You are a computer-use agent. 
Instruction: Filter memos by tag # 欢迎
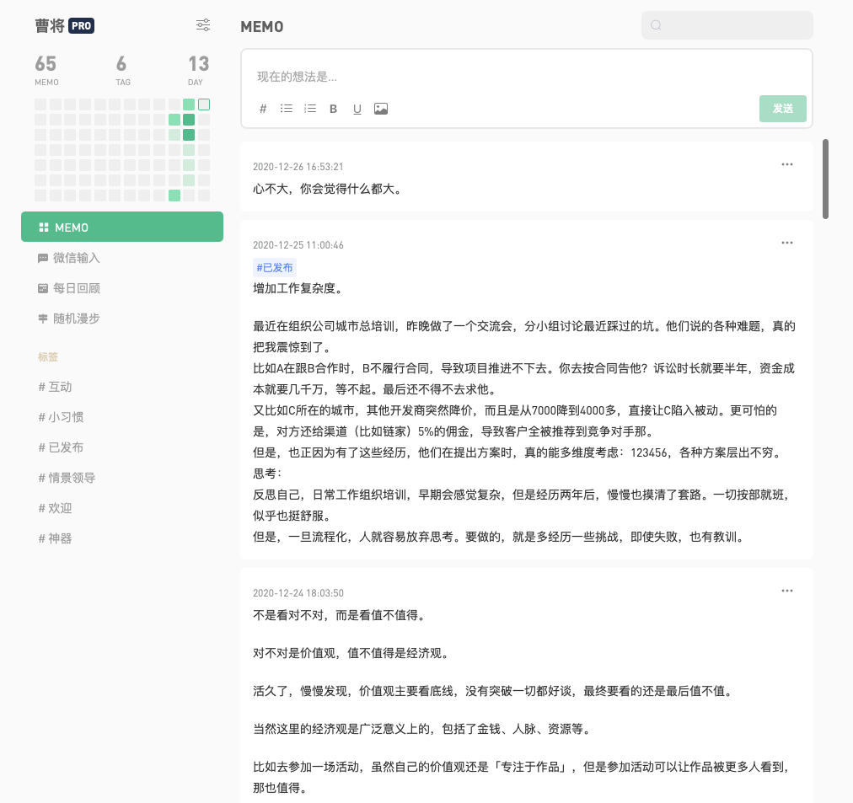(x=55, y=508)
